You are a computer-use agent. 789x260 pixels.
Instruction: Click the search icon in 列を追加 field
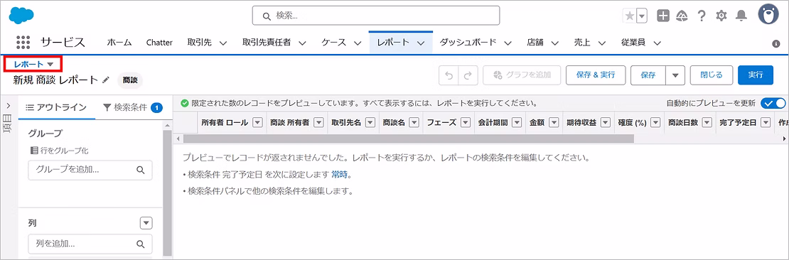[141, 244]
